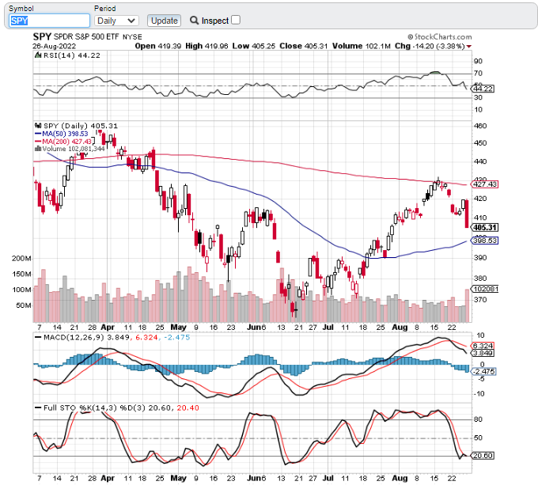Click the 398.53 MA(50) price tag
The height and width of the screenshot is (489, 538).
(x=485, y=241)
